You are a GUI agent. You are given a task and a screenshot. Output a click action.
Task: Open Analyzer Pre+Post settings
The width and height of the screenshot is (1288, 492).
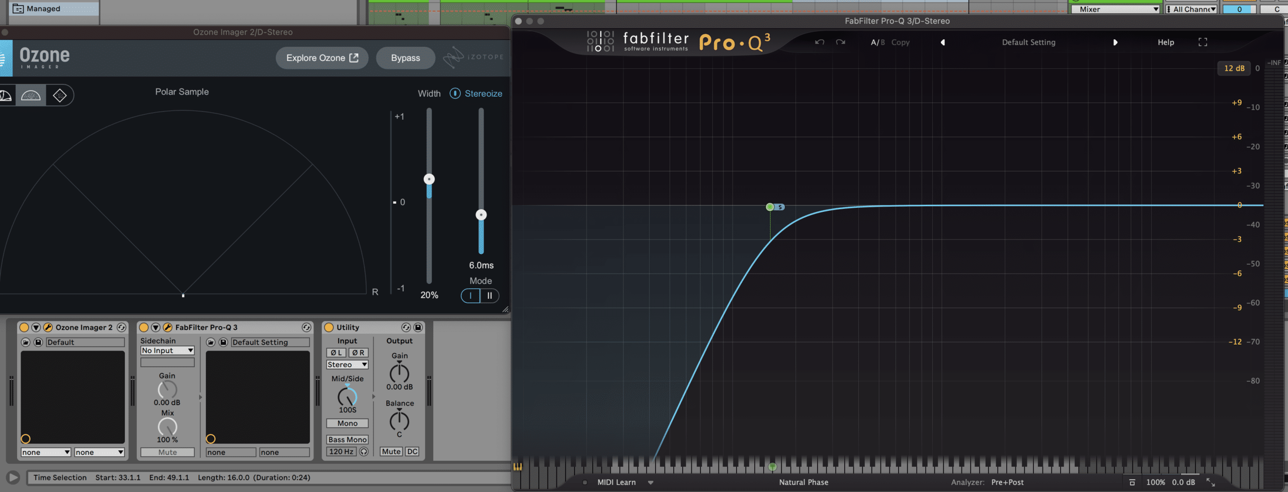pyautogui.click(x=1007, y=482)
